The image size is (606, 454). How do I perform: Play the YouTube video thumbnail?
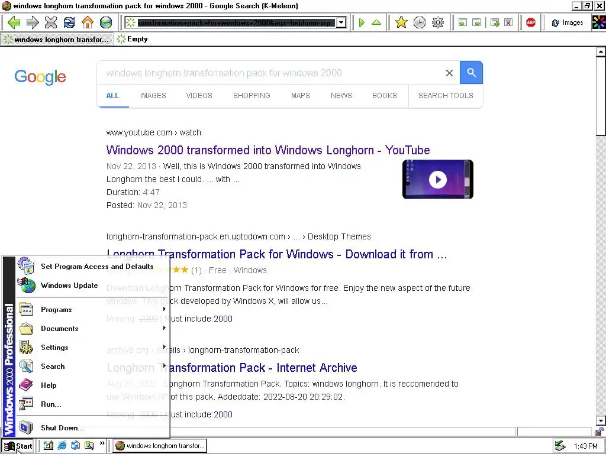pos(438,180)
